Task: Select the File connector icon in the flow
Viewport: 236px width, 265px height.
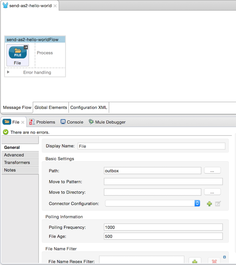Action: pyautogui.click(x=17, y=53)
